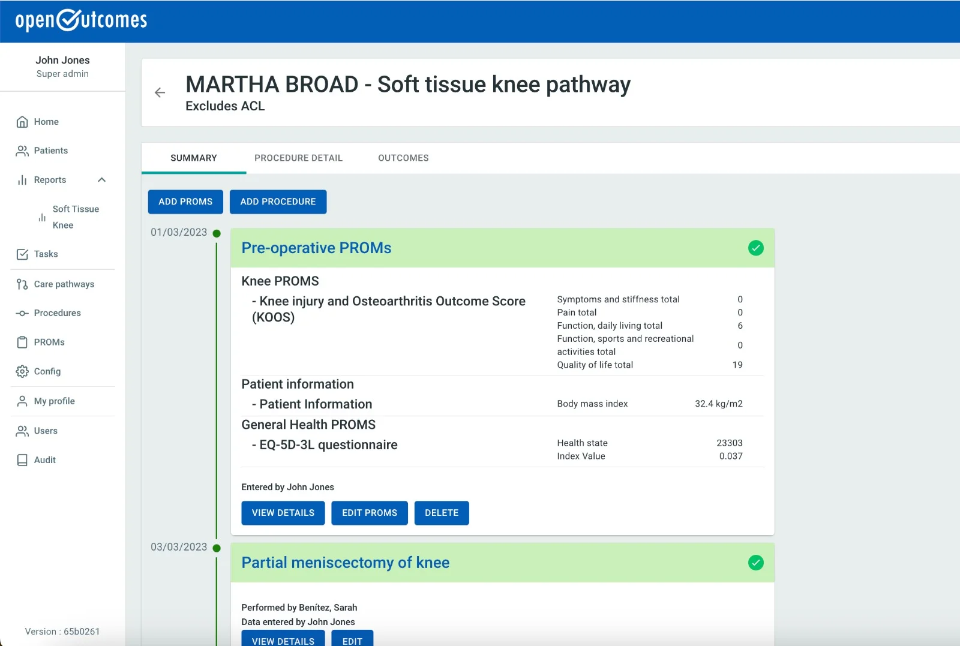960x646 pixels.
Task: Click the John Jones user name
Action: (62, 60)
